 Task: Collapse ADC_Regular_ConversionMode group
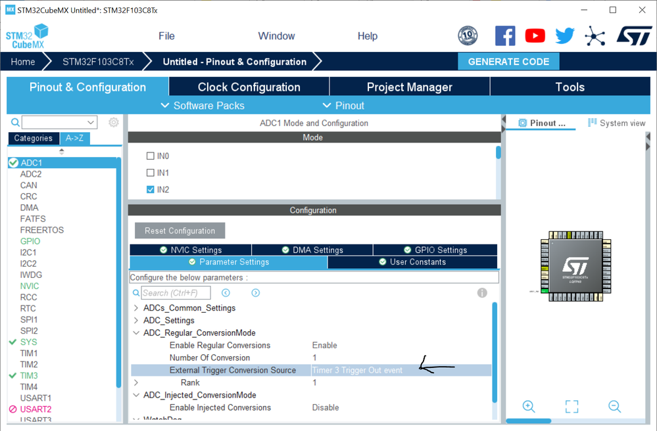point(135,333)
